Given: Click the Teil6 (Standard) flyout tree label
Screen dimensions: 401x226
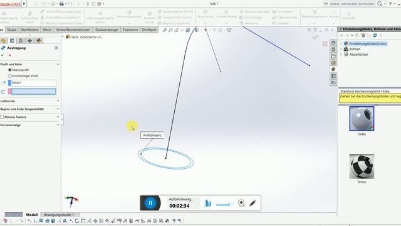Looking at the screenshot, I should (x=87, y=37).
